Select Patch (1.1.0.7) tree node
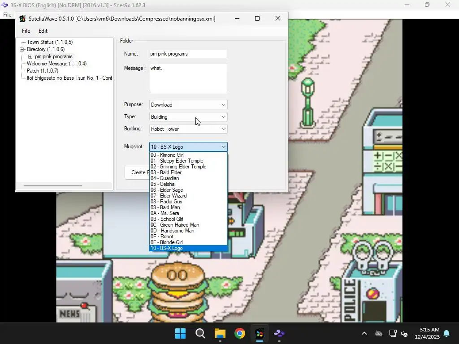The width and height of the screenshot is (459, 344). click(x=43, y=71)
